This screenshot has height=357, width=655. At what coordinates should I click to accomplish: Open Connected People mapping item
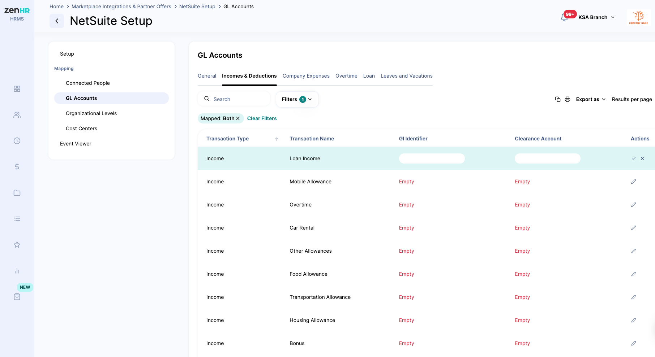87,83
